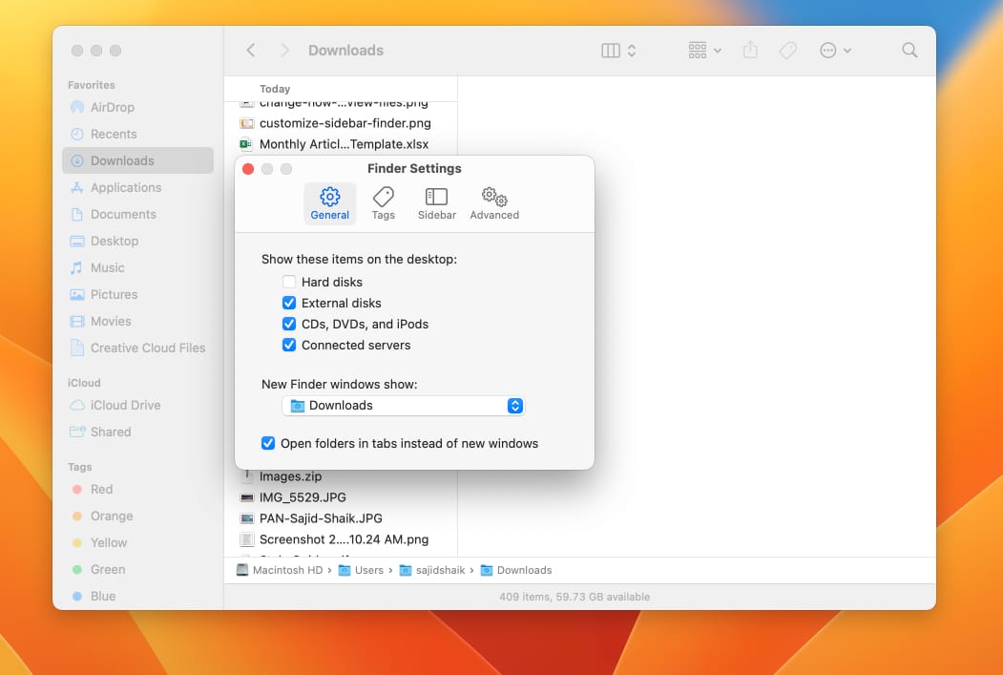Open iCloud Drive in the sidebar

click(124, 406)
